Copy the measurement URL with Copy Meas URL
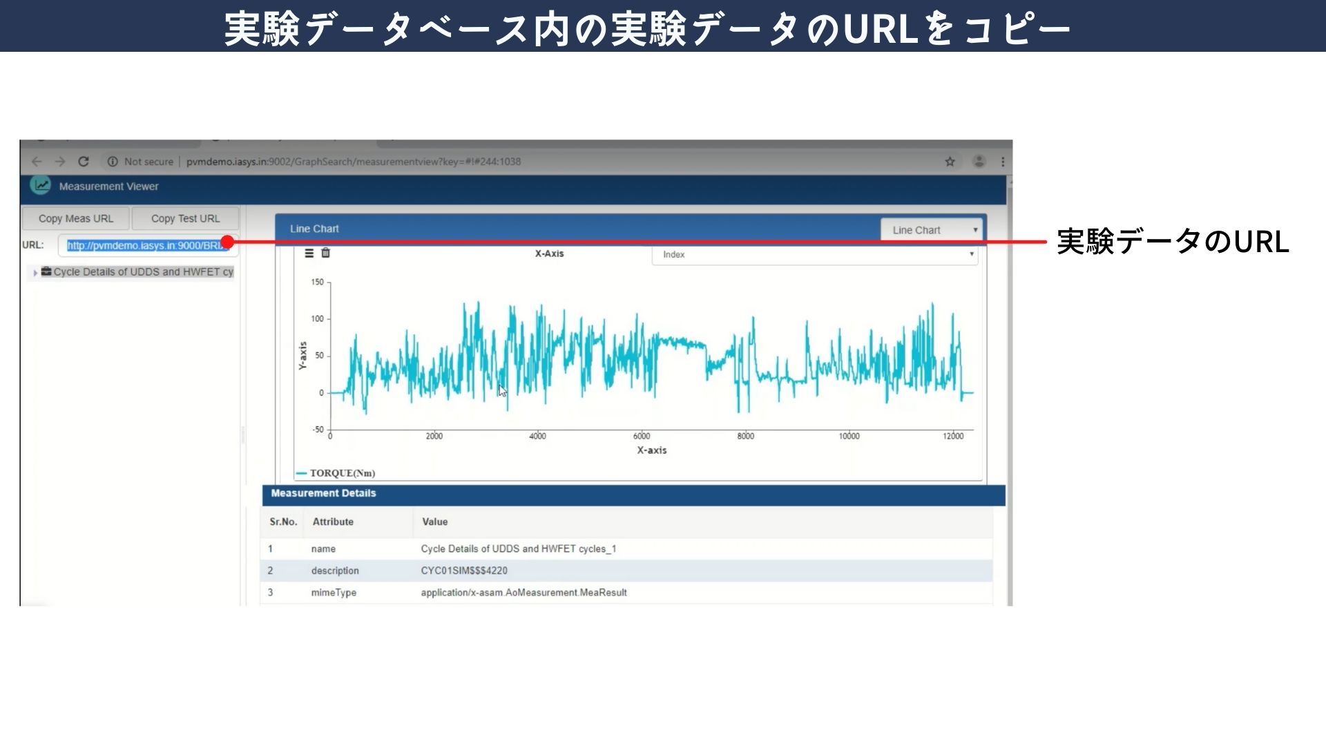1326x746 pixels. (76, 218)
